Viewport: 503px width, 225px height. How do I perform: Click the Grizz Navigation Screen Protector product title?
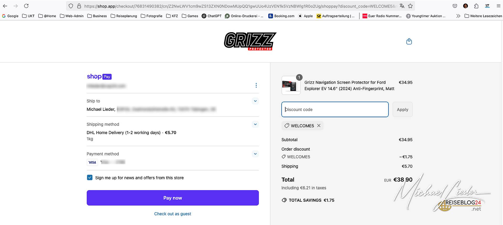pyautogui.click(x=349, y=85)
